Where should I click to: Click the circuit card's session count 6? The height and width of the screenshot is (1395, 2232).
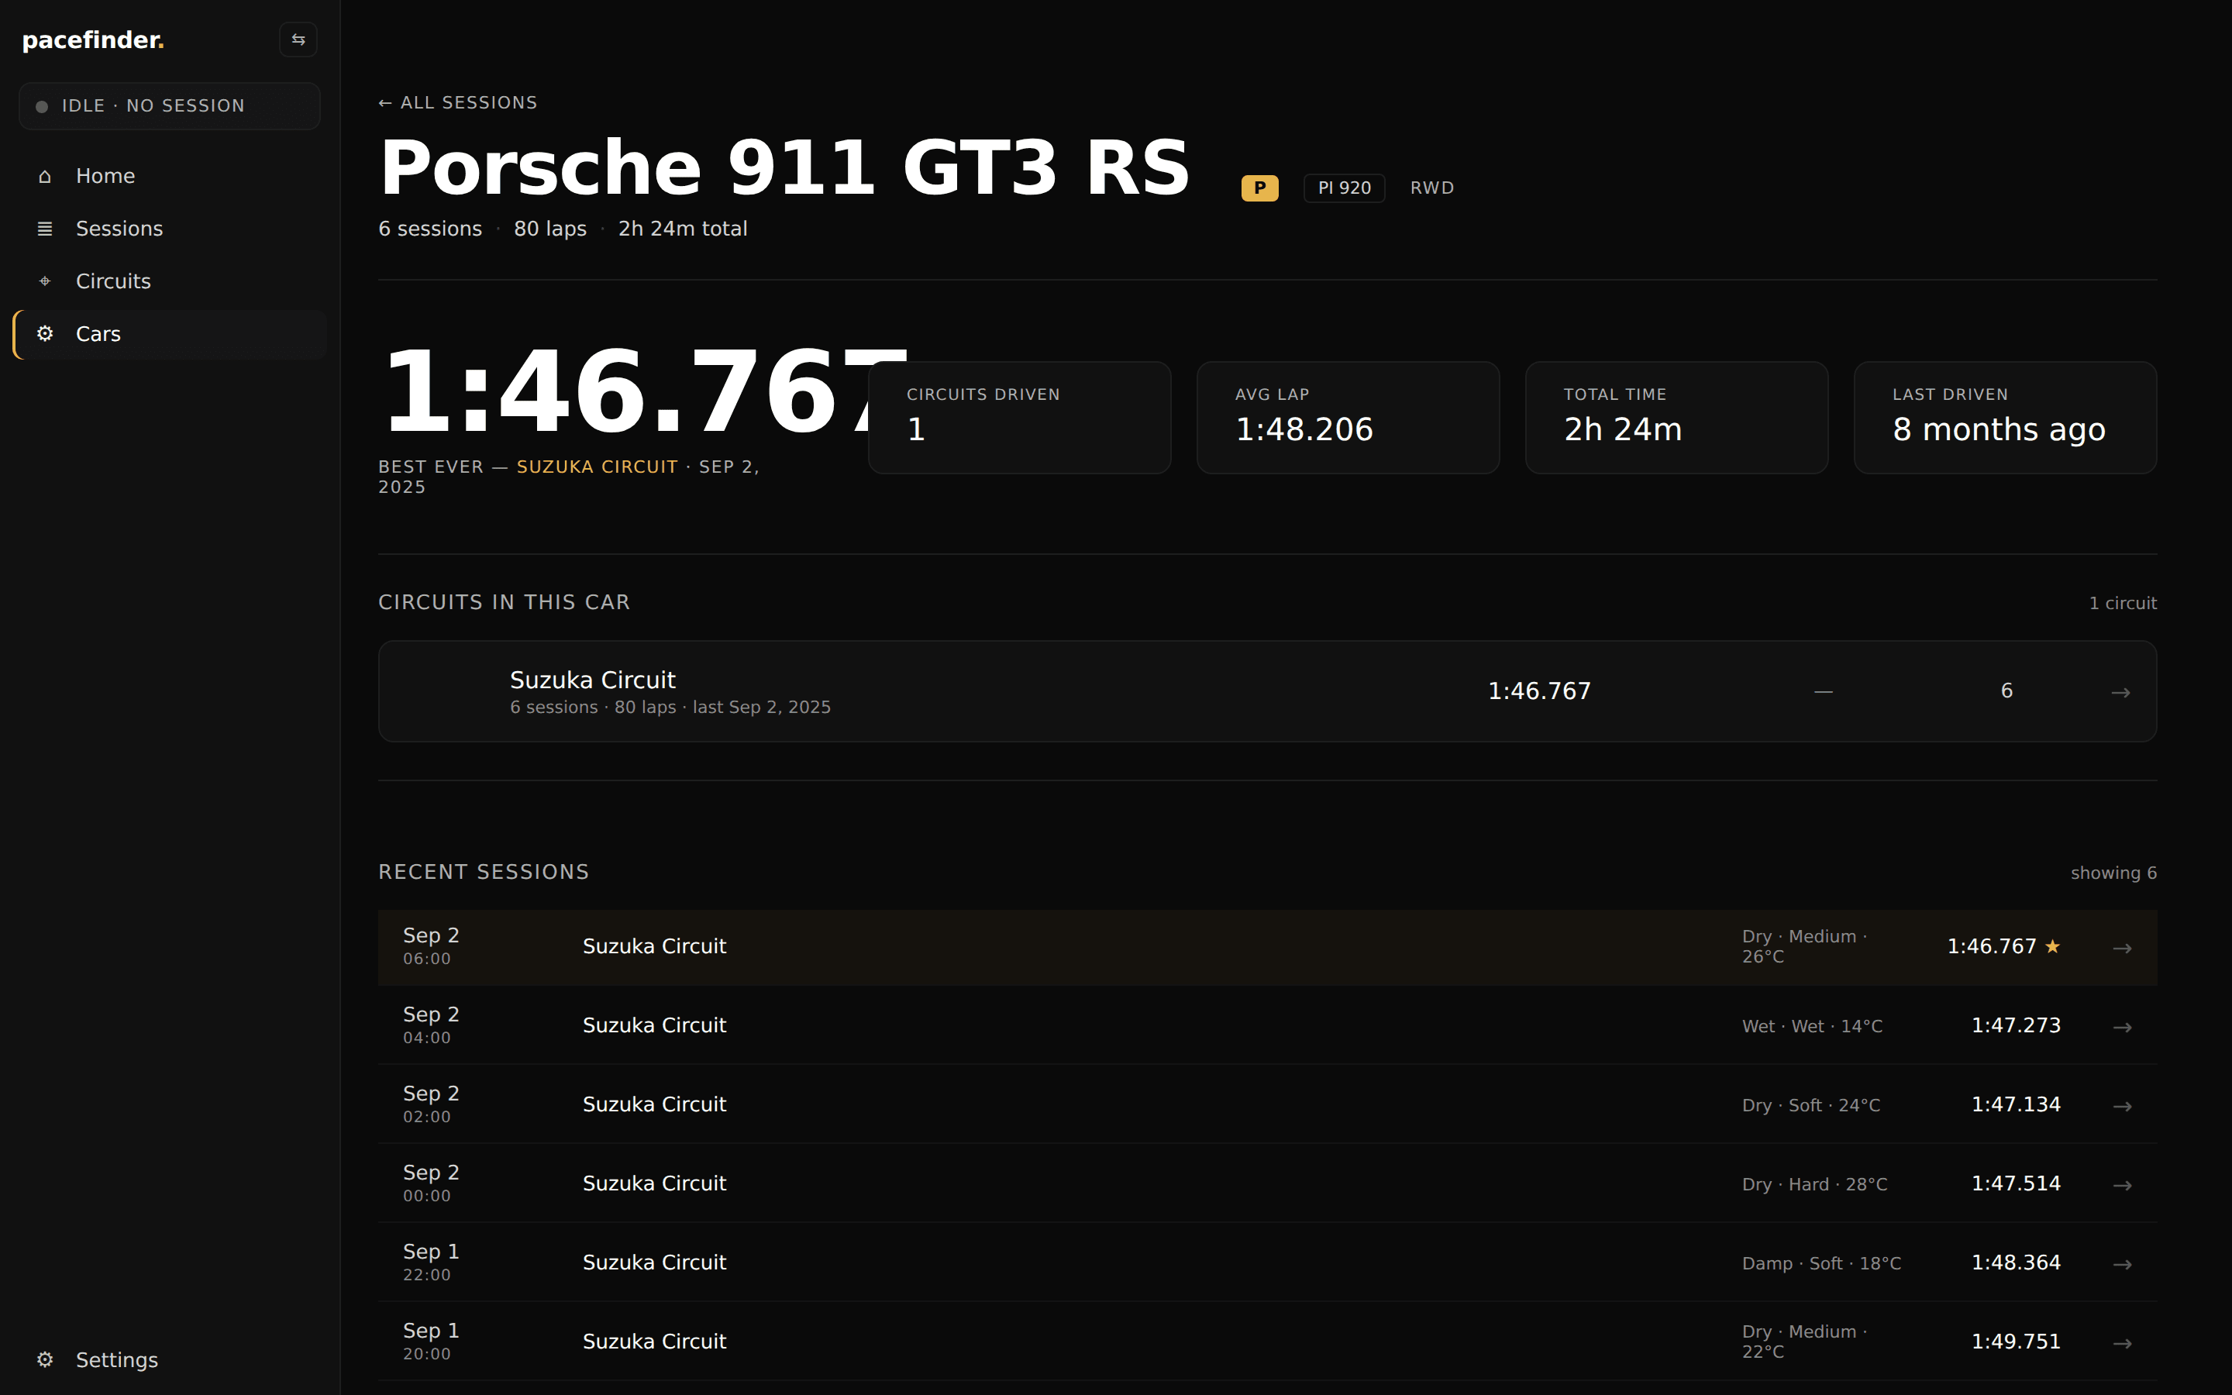[2006, 691]
